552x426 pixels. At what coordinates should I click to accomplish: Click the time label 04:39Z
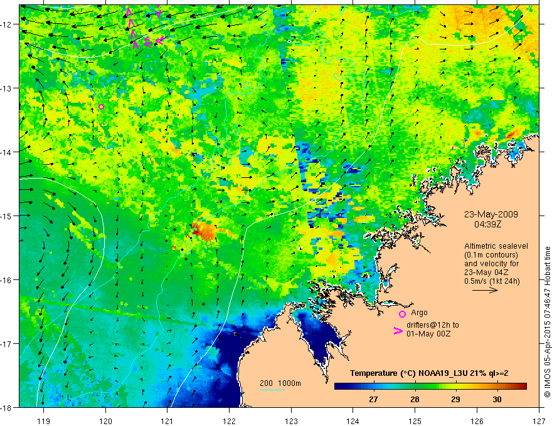tap(487, 224)
